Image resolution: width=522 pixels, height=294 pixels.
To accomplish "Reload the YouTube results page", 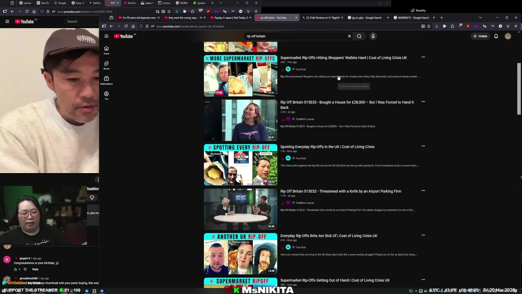I will [x=126, y=26].
